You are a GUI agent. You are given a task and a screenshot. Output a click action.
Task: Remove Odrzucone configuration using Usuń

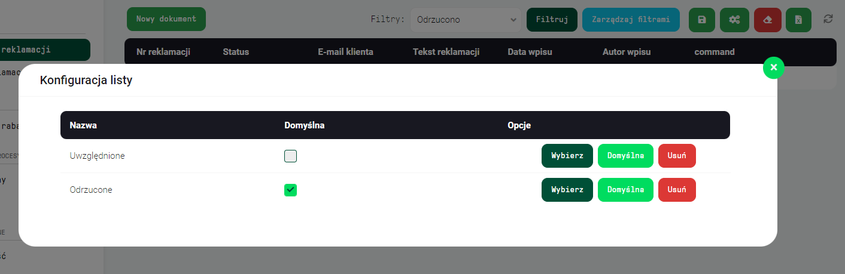[677, 190]
